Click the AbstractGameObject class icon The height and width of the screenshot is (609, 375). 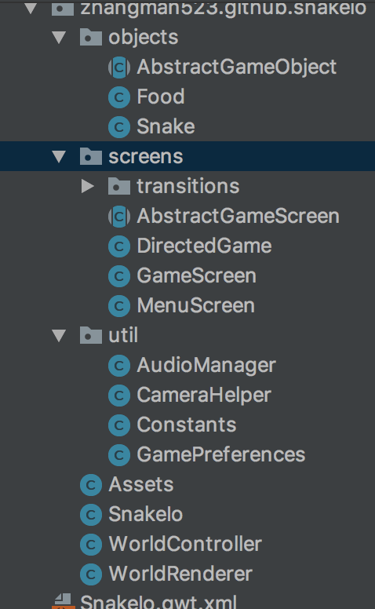pos(119,67)
